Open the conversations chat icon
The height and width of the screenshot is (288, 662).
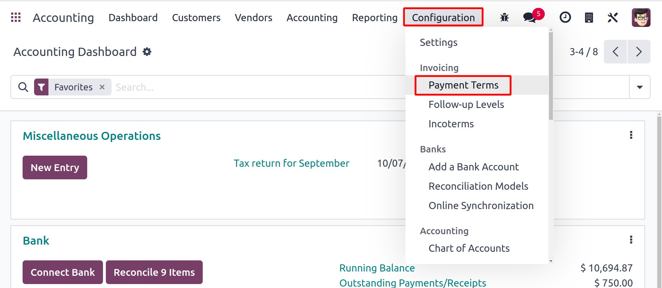click(530, 17)
